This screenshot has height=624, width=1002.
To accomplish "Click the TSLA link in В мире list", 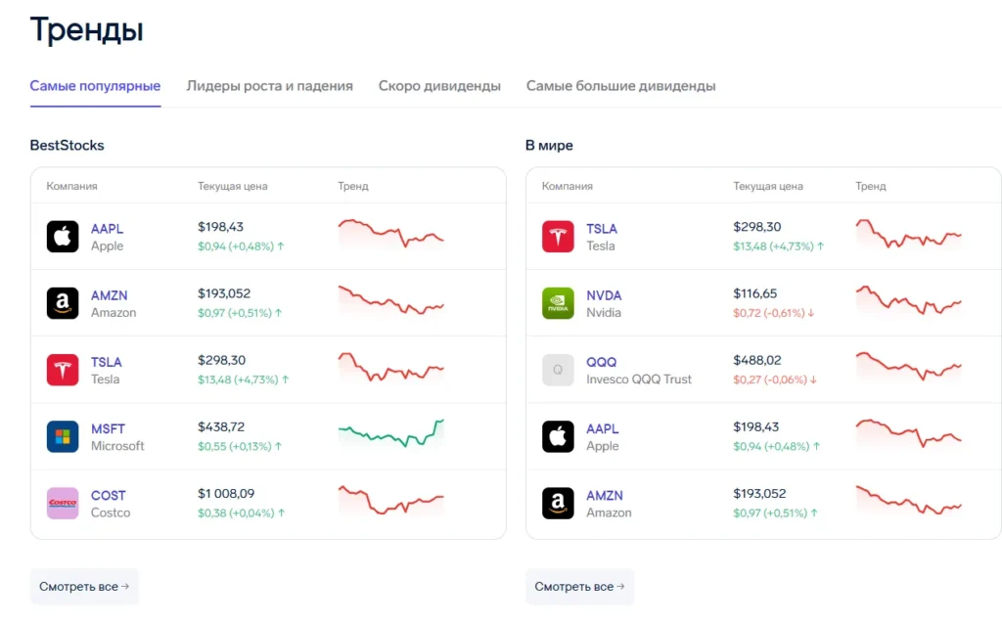I will click(x=601, y=226).
